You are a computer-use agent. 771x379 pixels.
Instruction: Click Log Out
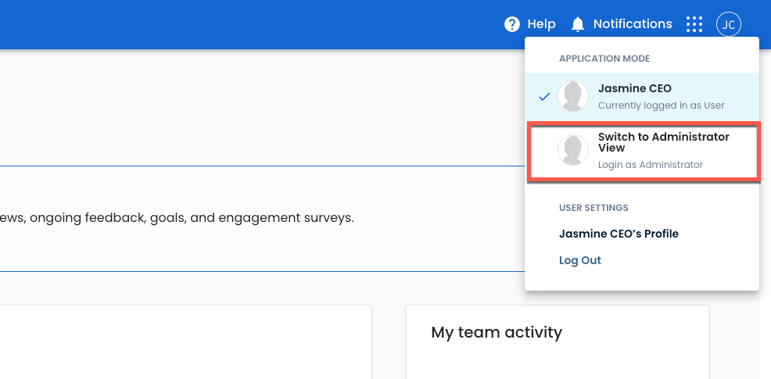pos(579,260)
